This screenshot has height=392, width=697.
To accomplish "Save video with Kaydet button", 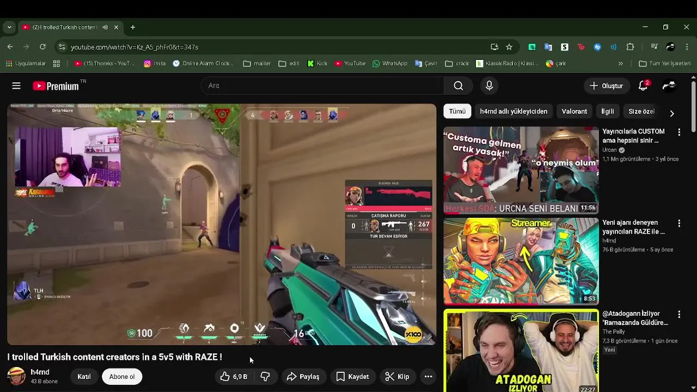I will (353, 377).
